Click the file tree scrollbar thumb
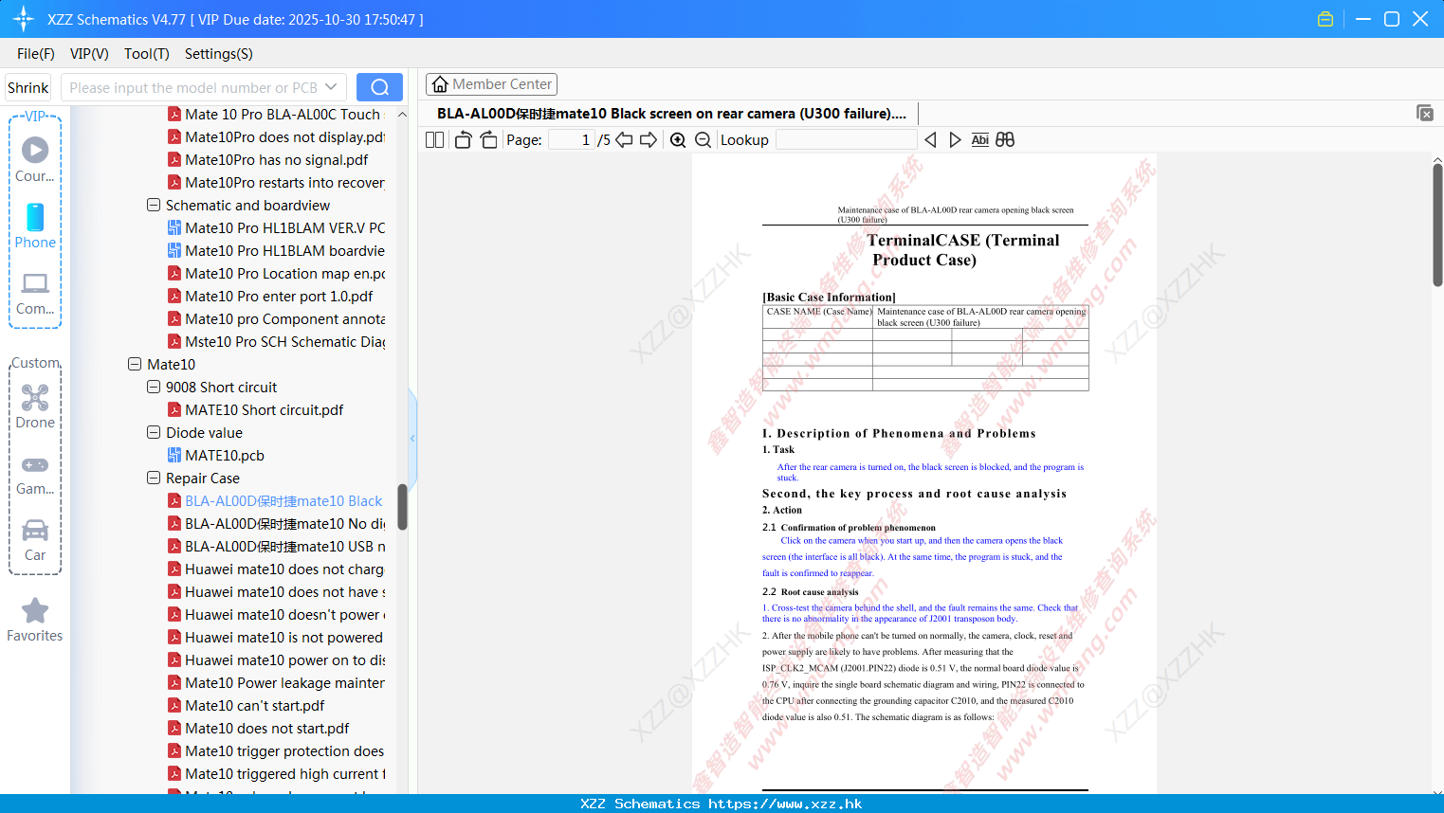 pyautogui.click(x=402, y=507)
